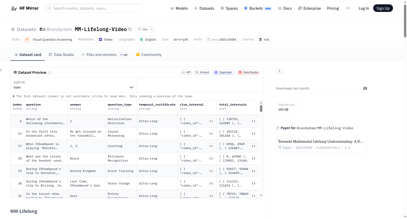Expand total_intervals JSON for row 11
The height and width of the screenshot is (219, 407).
pyautogui.click(x=254, y=134)
